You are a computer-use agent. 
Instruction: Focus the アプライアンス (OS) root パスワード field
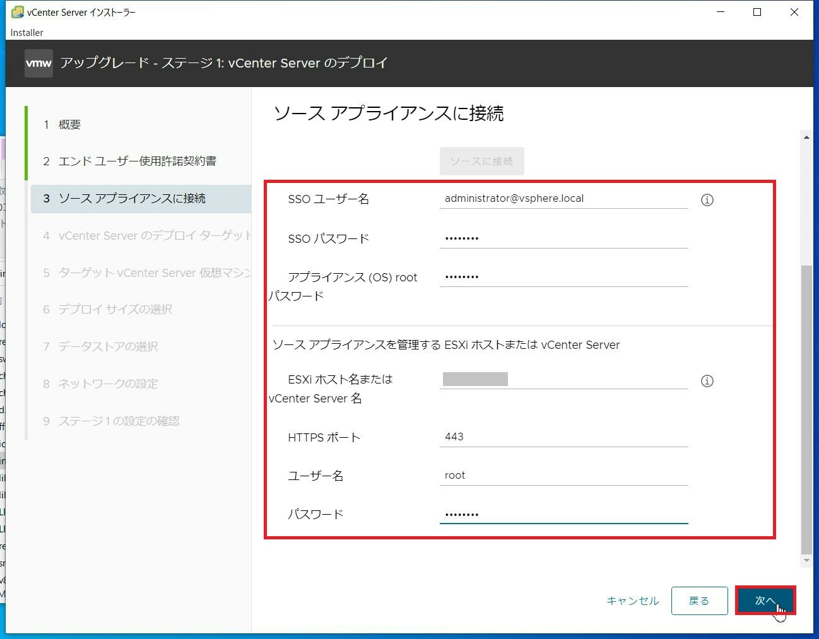(x=563, y=277)
